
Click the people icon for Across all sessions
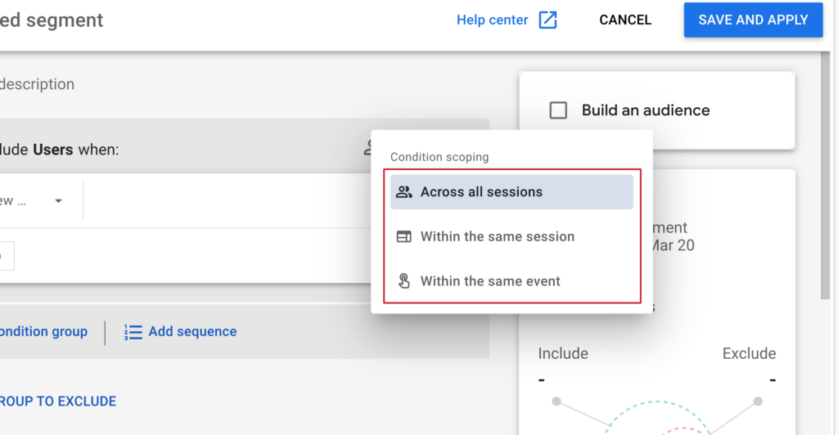click(x=403, y=192)
